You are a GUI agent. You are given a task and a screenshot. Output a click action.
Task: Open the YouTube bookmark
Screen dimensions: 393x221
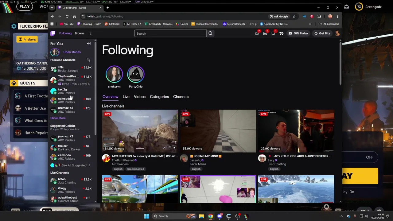tap(67, 24)
